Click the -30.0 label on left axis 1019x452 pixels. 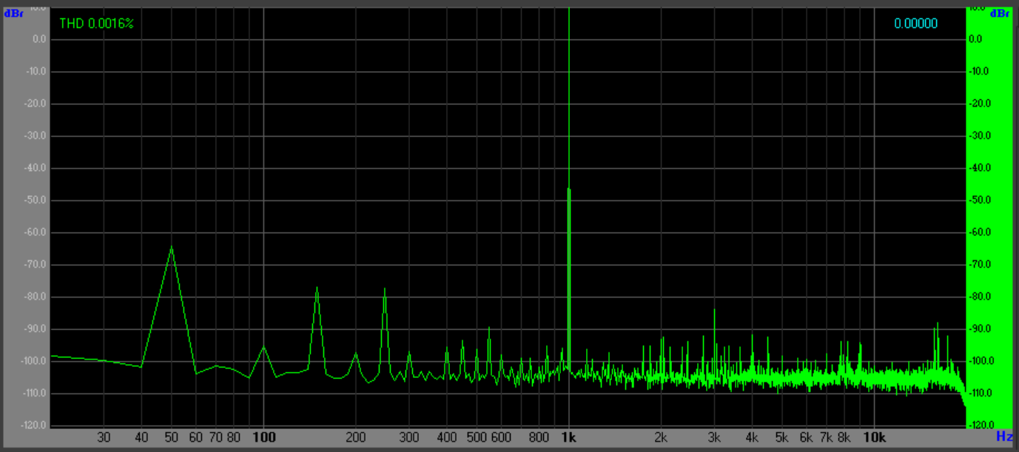[x=36, y=135]
